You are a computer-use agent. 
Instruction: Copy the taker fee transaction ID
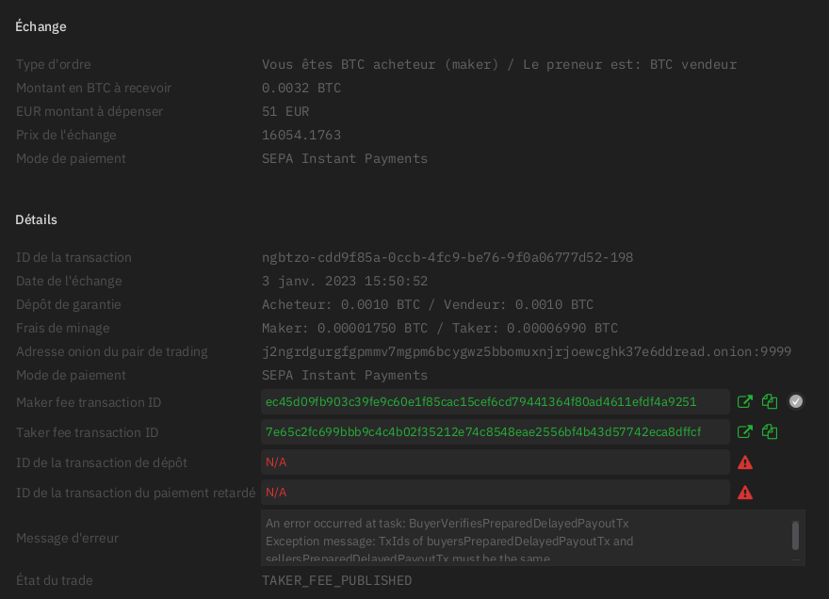(769, 431)
